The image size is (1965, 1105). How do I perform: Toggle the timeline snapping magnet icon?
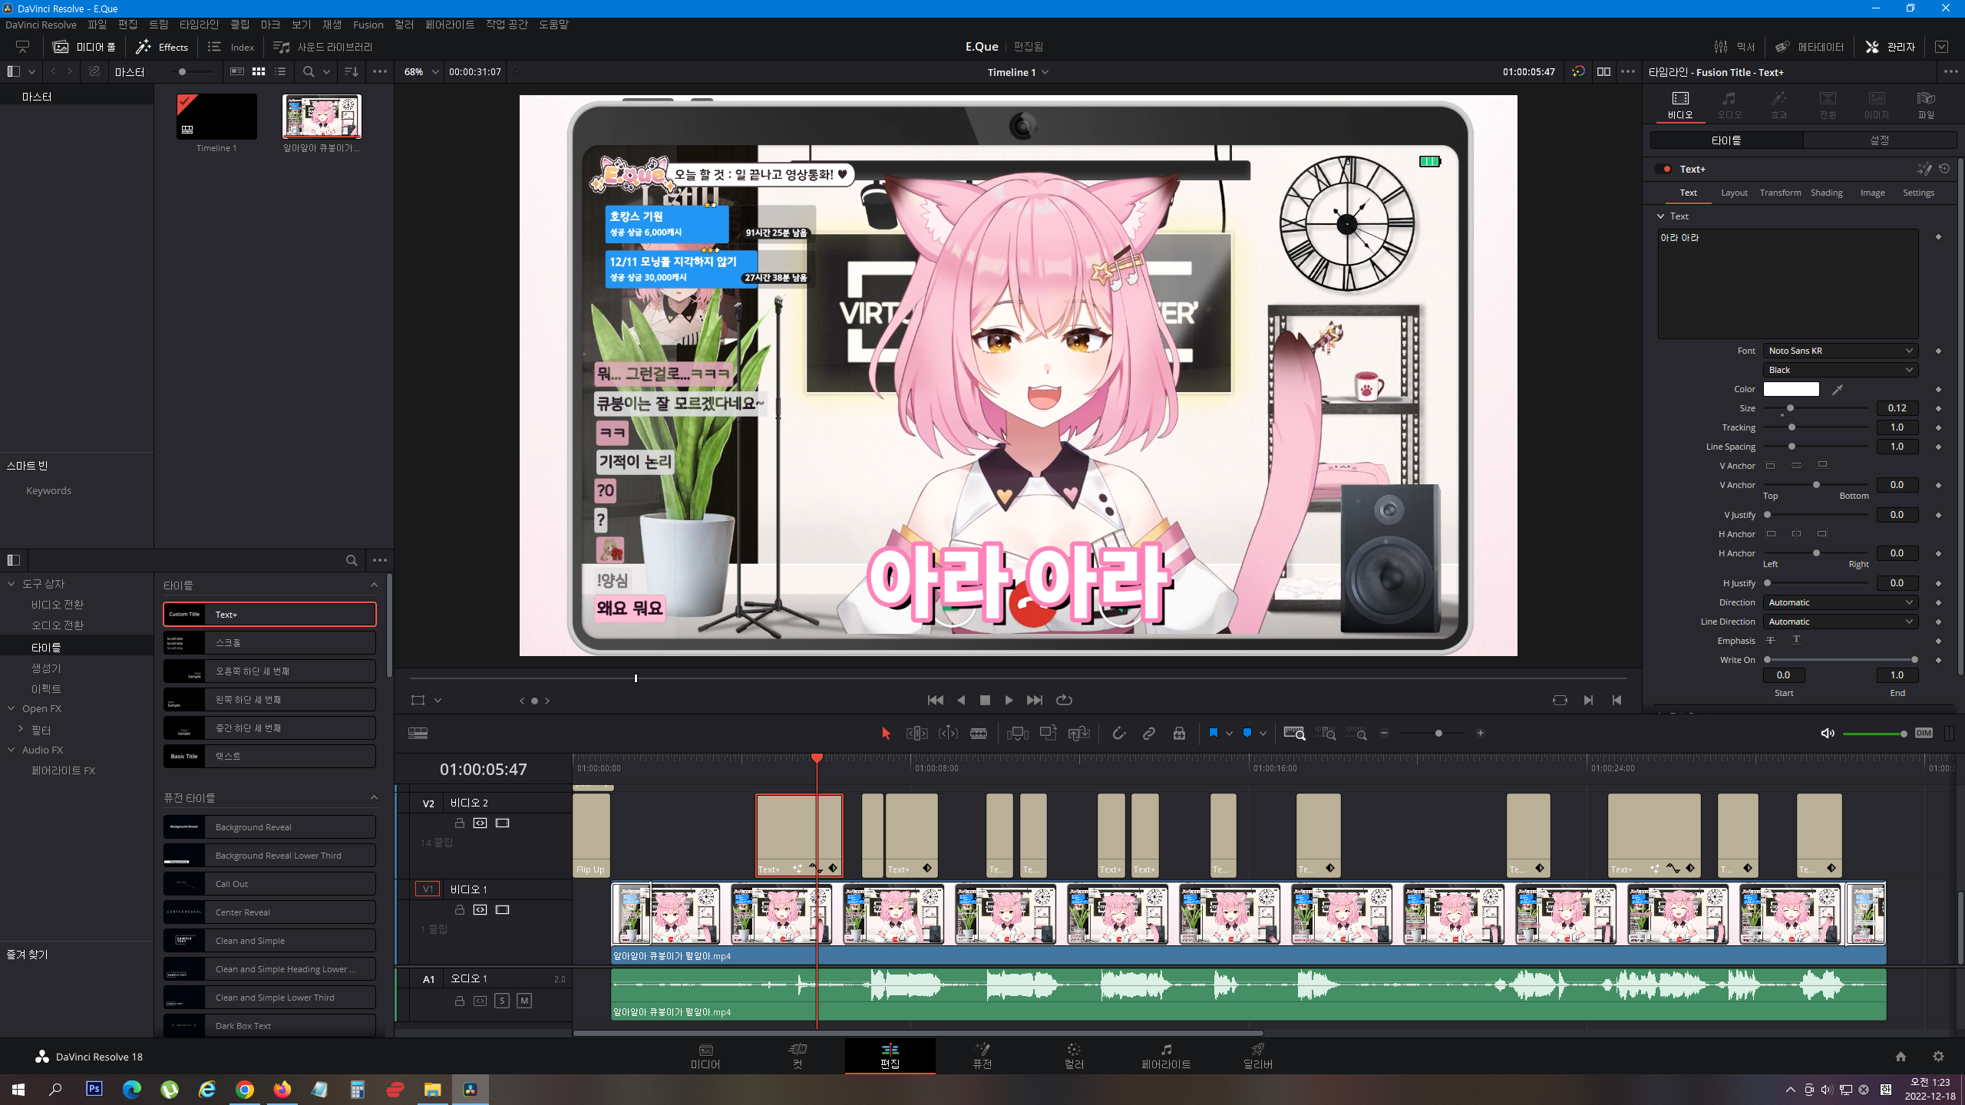pyautogui.click(x=1118, y=734)
